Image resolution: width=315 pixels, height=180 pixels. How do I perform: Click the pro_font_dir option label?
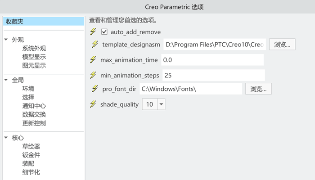[119, 89]
